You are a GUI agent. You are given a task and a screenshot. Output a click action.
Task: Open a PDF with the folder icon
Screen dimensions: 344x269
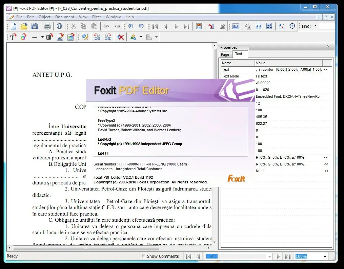(24, 26)
